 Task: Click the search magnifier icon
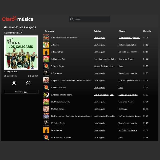[72, 19]
